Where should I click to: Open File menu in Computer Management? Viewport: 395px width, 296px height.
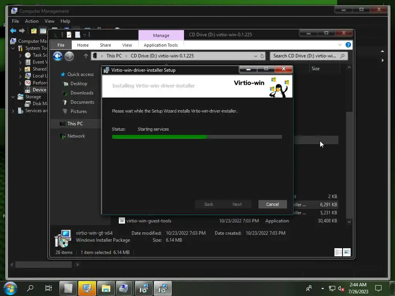pos(15,21)
